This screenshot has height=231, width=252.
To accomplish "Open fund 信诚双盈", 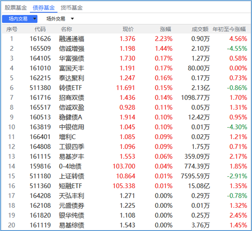I will point(71,107).
